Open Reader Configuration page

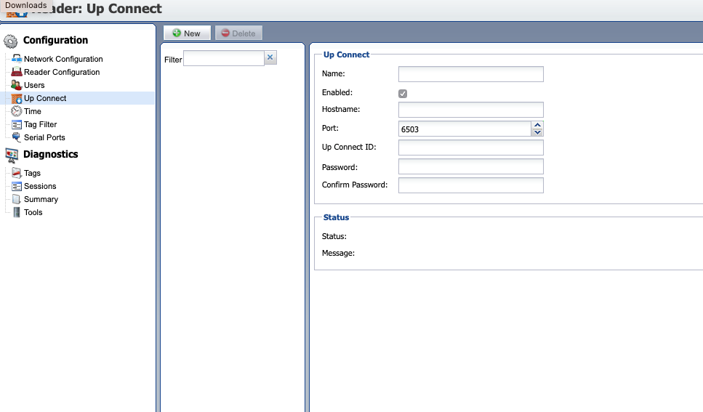[62, 72]
